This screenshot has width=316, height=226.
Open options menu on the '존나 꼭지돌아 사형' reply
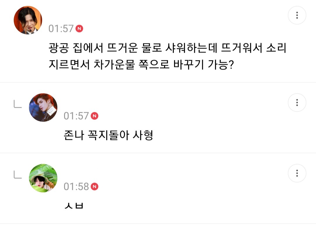pos(297,103)
